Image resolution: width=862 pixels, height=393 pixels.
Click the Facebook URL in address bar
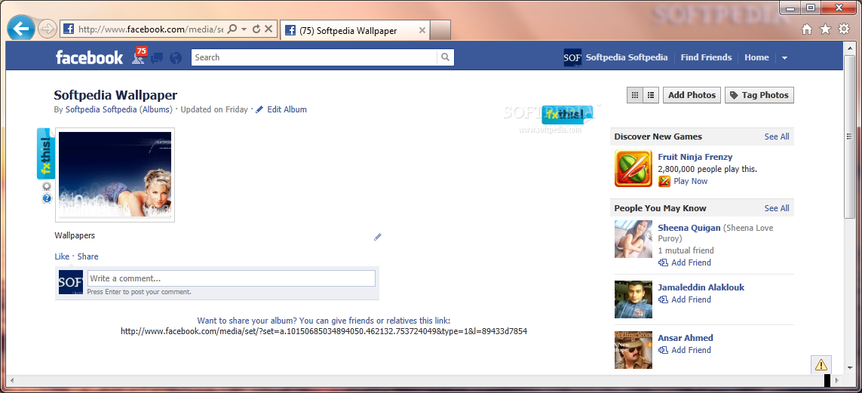(x=151, y=29)
